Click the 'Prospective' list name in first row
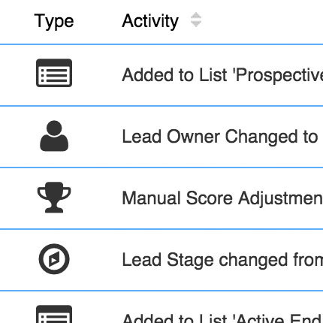Screen dimensions: 323x323 pyautogui.click(x=279, y=76)
